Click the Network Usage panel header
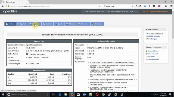The width and height of the screenshot is (174, 97). tap(39, 70)
